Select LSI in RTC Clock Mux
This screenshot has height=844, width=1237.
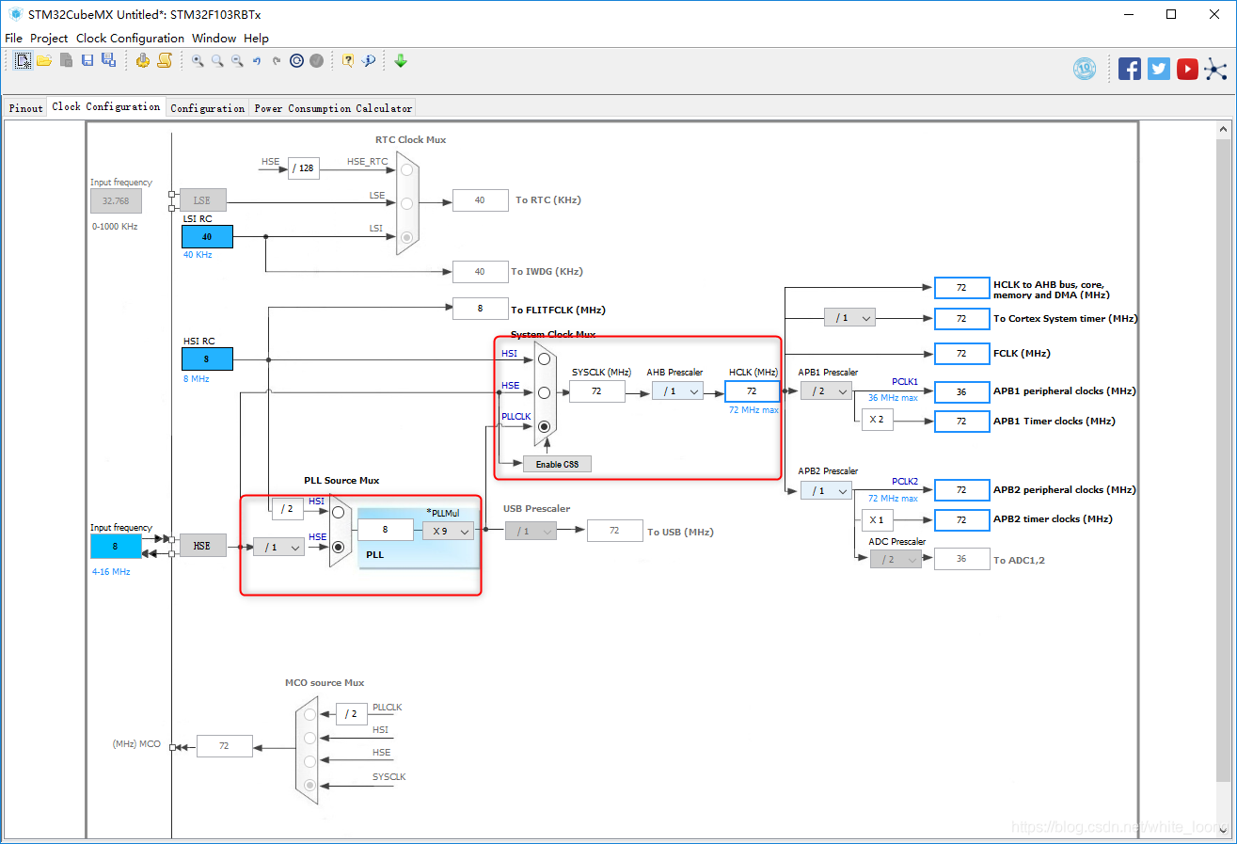406,237
